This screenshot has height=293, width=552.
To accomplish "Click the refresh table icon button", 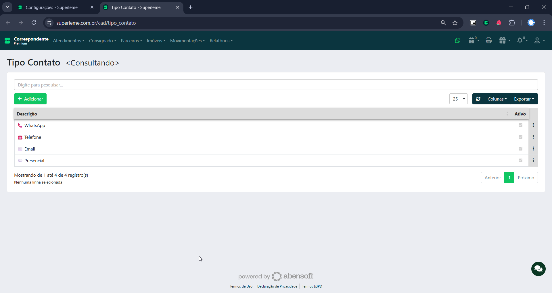I will pyautogui.click(x=478, y=99).
